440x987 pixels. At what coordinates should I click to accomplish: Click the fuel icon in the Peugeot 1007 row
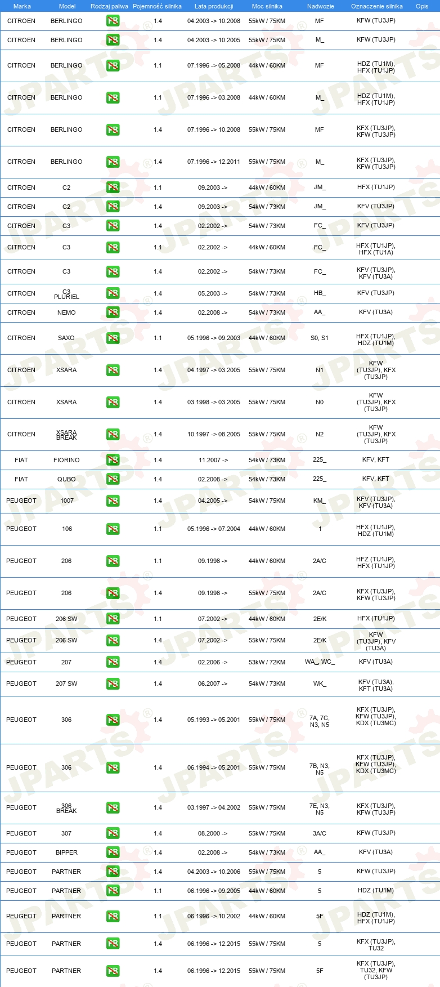click(x=113, y=501)
